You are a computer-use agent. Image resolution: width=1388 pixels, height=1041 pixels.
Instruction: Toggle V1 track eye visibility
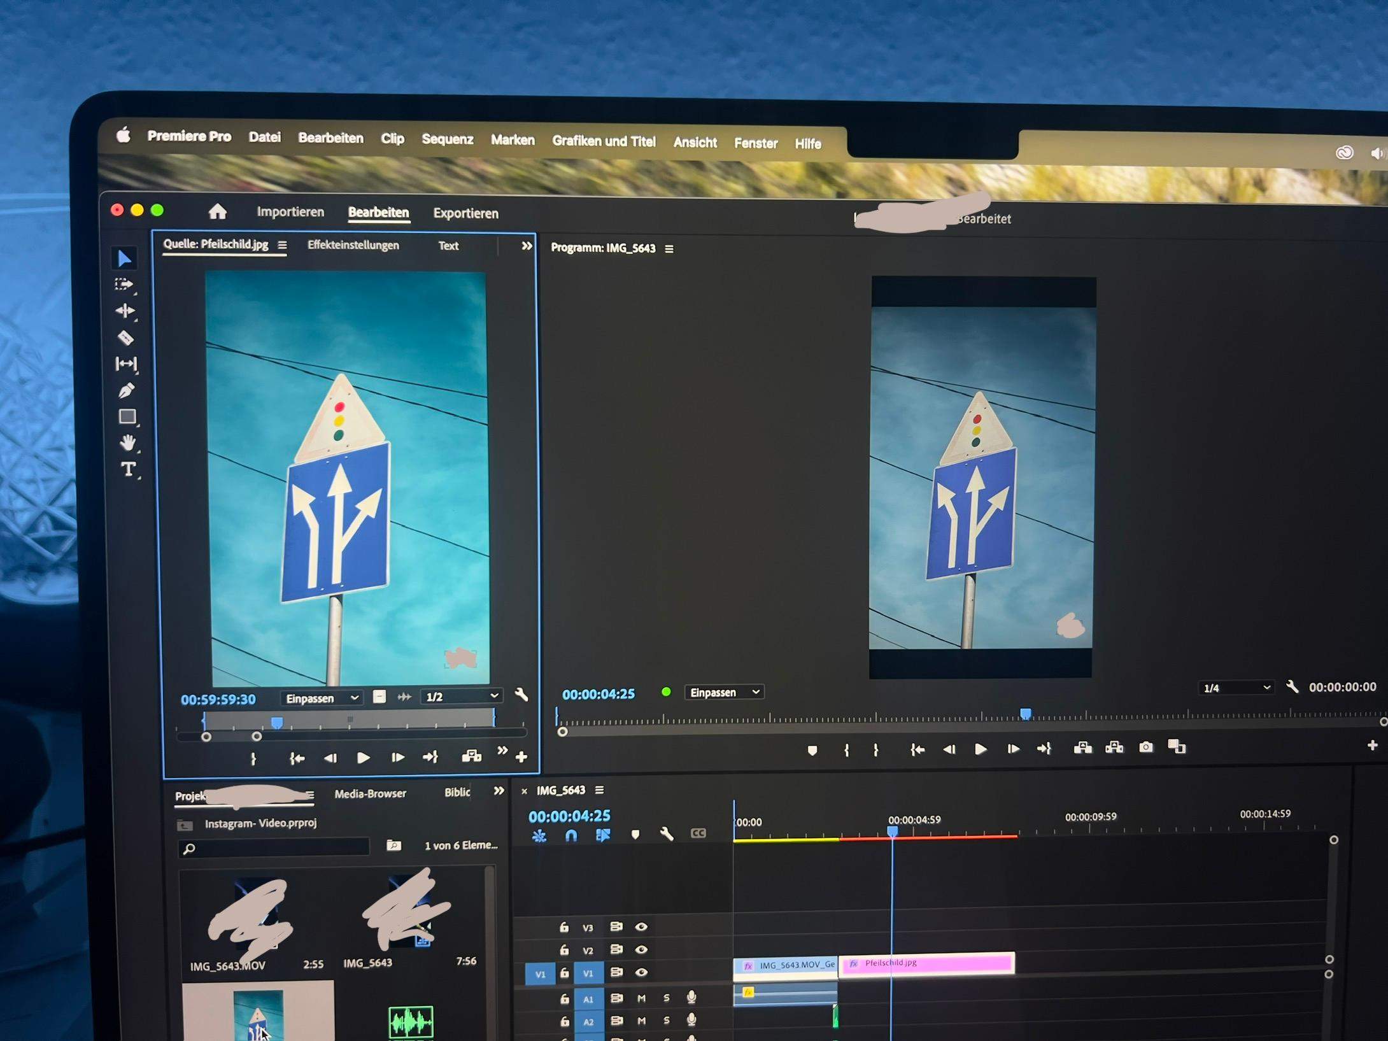click(641, 972)
